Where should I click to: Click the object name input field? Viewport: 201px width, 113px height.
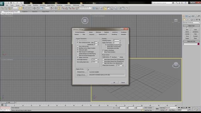190,44
